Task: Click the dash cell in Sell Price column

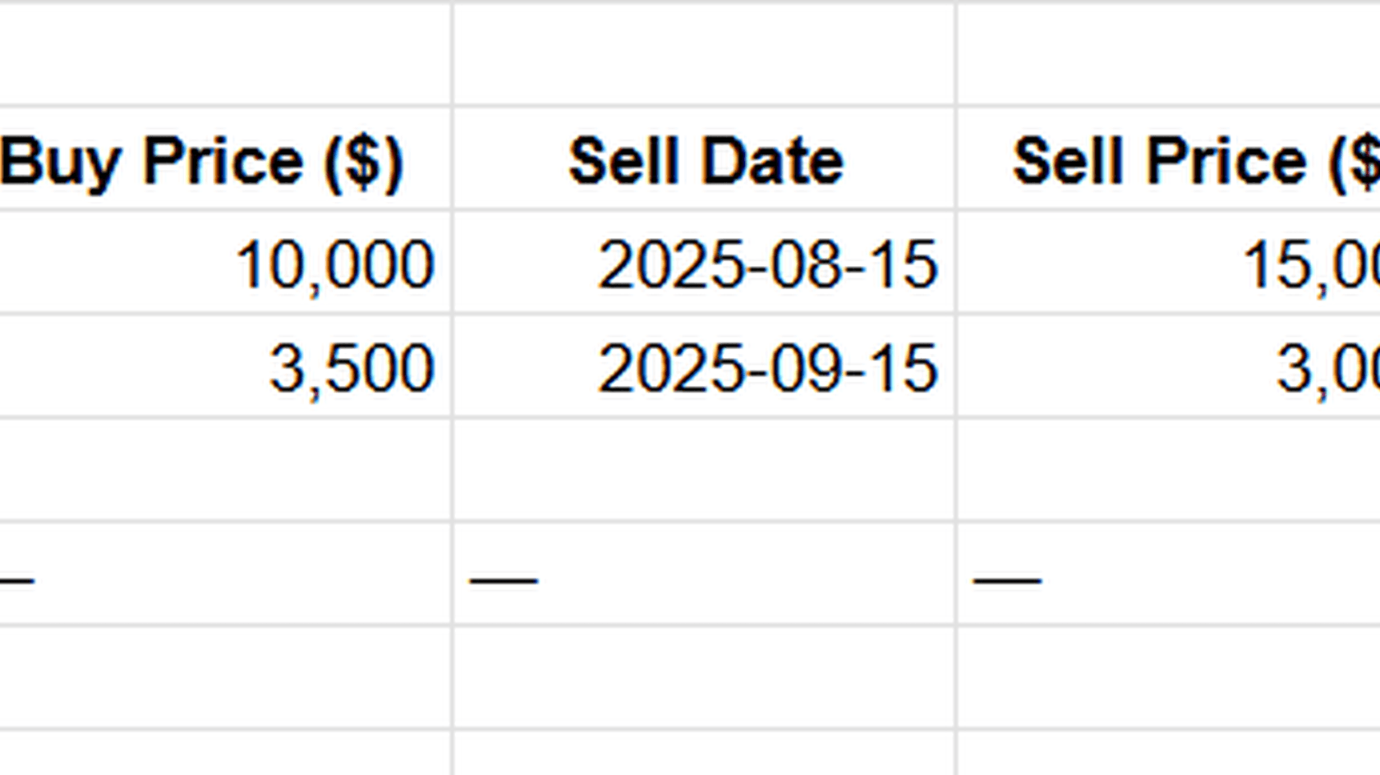Action: coord(1169,574)
